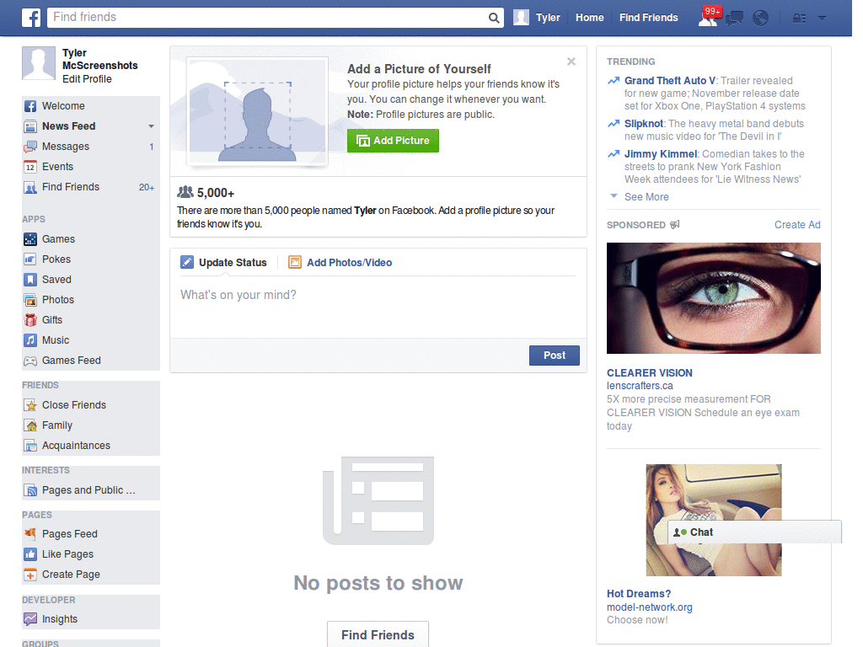Click the Edit Profile link
This screenshot has width=863, height=647.
(87, 79)
